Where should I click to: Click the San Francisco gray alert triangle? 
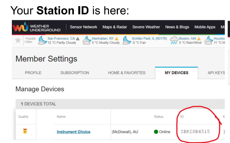(x=78, y=39)
